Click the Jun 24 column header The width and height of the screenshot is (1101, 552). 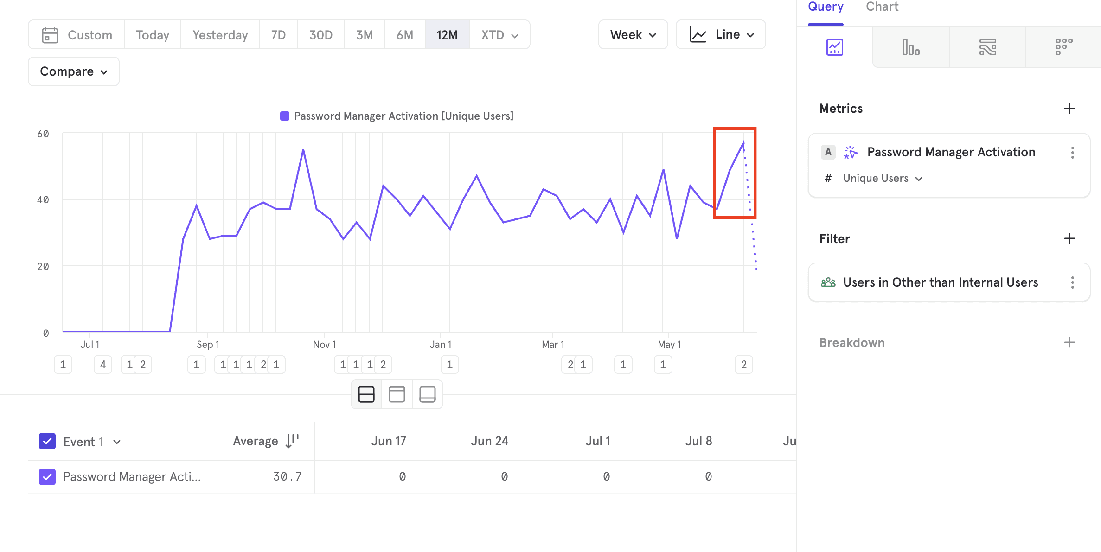(x=489, y=441)
